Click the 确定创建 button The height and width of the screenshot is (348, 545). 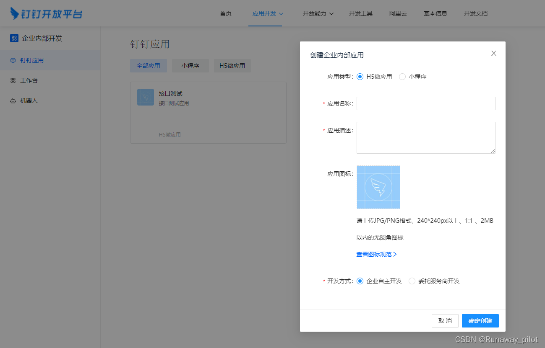480,321
